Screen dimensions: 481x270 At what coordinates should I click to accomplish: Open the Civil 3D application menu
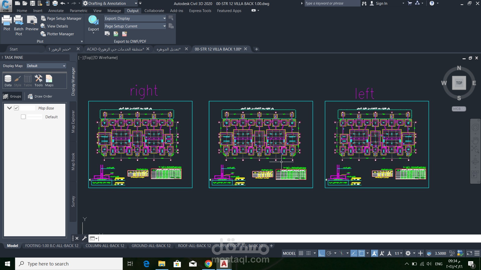click(6, 6)
